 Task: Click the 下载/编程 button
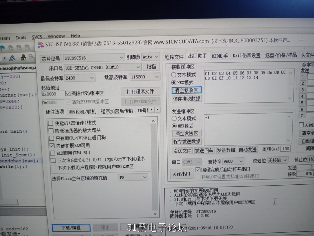[x=71, y=228]
